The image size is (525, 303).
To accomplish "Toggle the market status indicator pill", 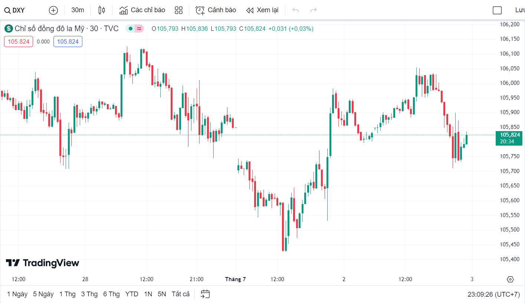I will click(134, 29).
